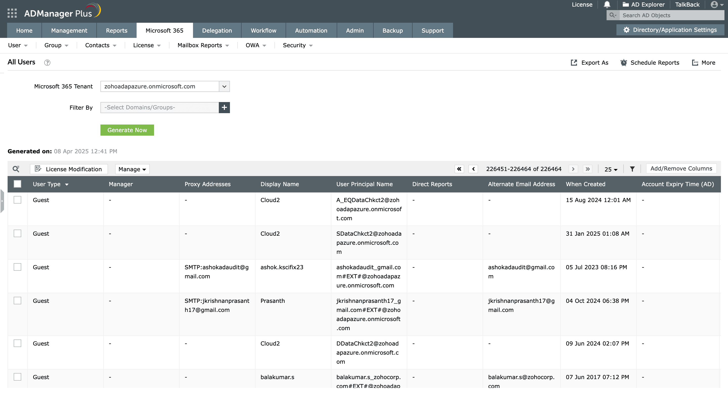Open the apps grid next to ADManager Plus logo
Viewport: 728px width, 393px height.
(x=12, y=13)
